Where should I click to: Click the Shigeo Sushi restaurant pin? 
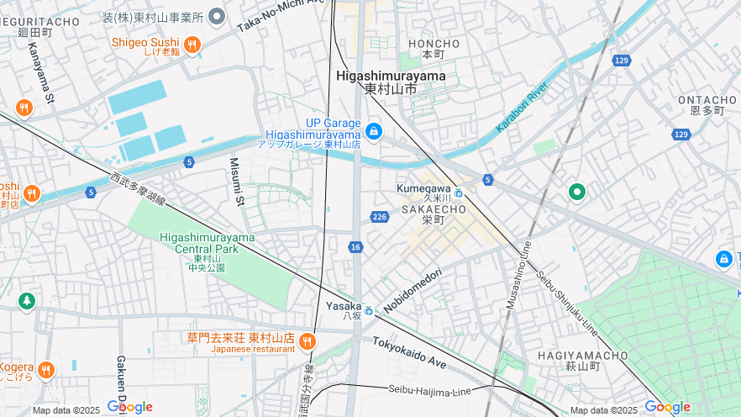pos(192,45)
